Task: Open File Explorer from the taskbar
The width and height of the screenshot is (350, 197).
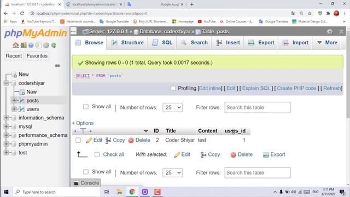Action: click(x=119, y=192)
